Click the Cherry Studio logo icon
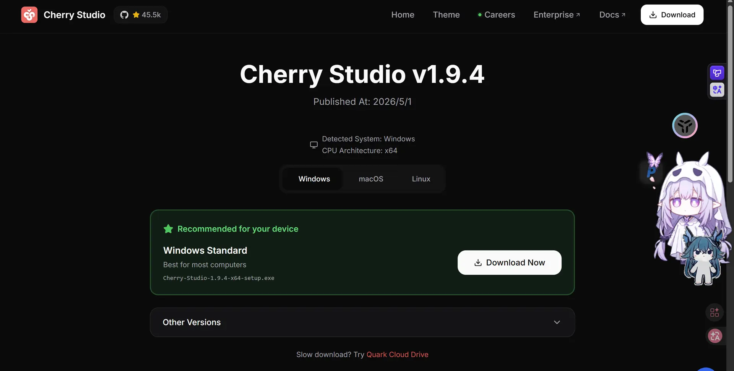The width and height of the screenshot is (734, 371). [x=29, y=15]
